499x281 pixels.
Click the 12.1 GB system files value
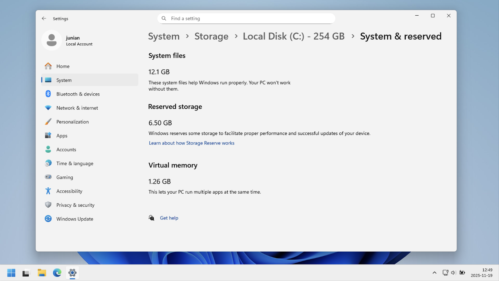[x=159, y=72]
